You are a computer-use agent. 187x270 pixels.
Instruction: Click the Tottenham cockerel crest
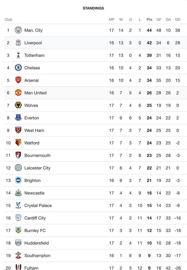pyautogui.click(x=18, y=55)
